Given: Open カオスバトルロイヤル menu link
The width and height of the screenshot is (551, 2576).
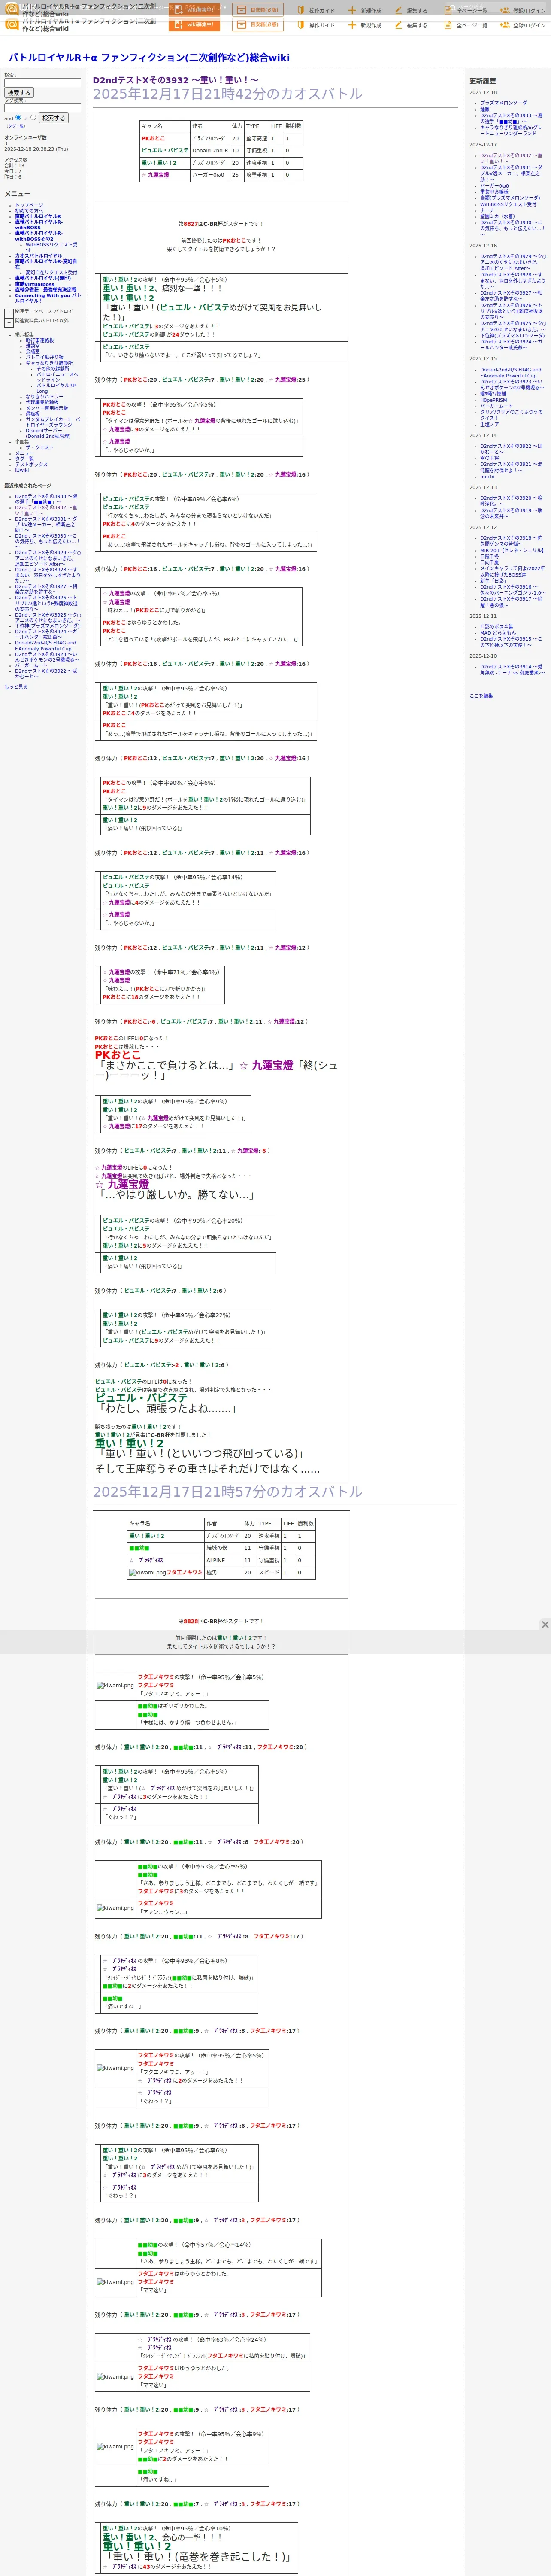Looking at the screenshot, I should [38, 256].
